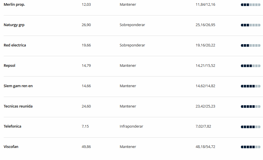Open the Naturgy grp stock link
This screenshot has width=263, height=160.
point(14,25)
